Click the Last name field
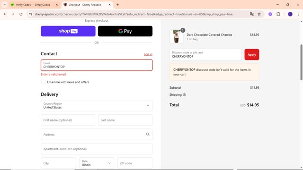The image size is (303, 170). click(x=125, y=120)
